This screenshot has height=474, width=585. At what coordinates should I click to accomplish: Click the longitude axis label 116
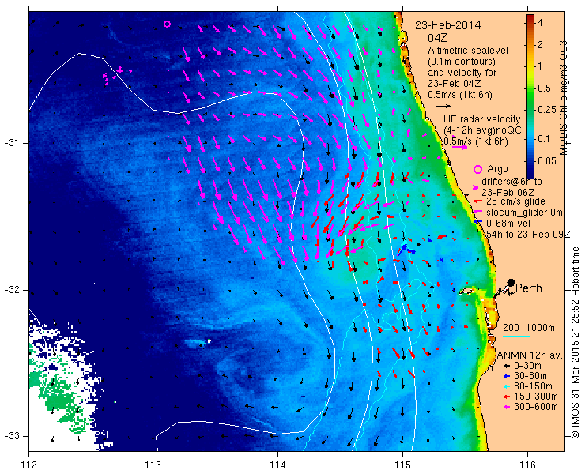(527, 465)
